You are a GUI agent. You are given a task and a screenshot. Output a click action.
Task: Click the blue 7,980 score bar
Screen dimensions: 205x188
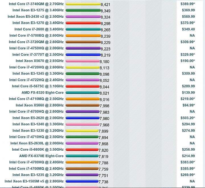coord(83,118)
